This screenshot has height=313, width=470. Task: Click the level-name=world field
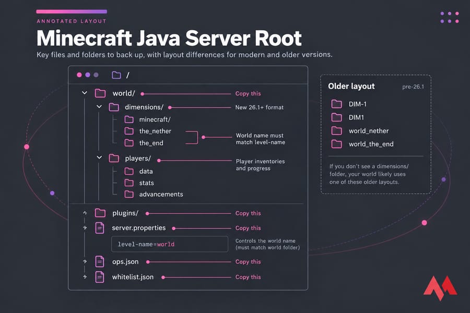coord(170,244)
